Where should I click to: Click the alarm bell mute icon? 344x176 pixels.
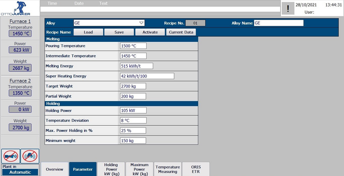(x=29, y=155)
